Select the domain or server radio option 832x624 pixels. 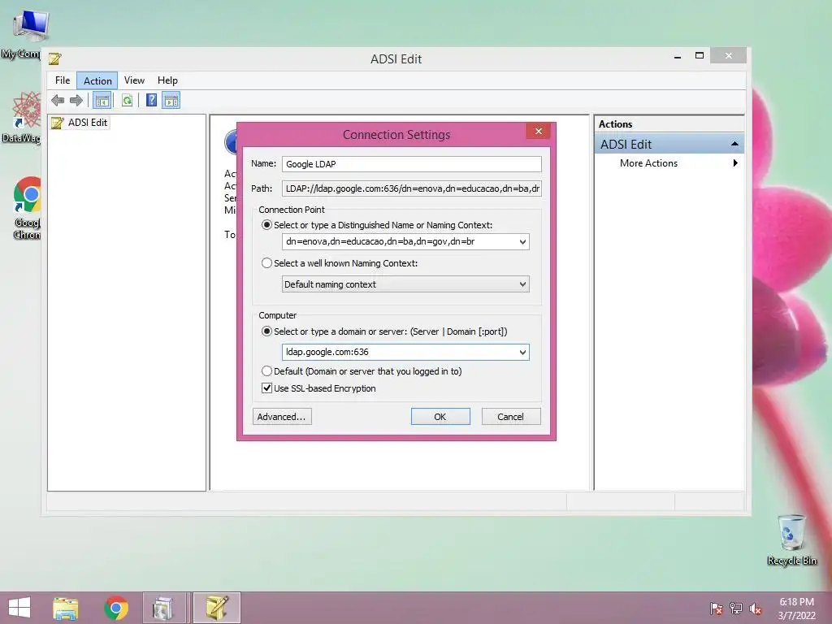point(266,331)
